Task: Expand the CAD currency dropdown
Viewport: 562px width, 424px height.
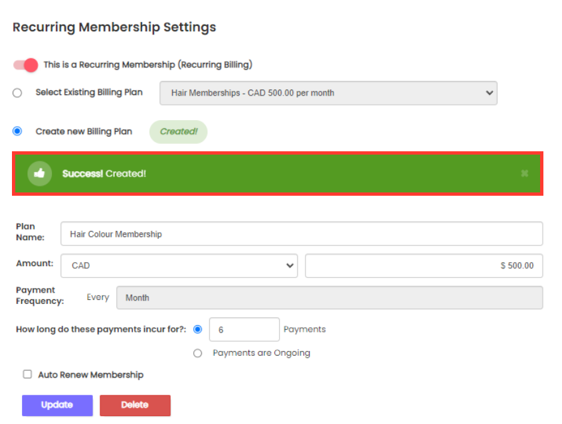Action: pyautogui.click(x=179, y=265)
